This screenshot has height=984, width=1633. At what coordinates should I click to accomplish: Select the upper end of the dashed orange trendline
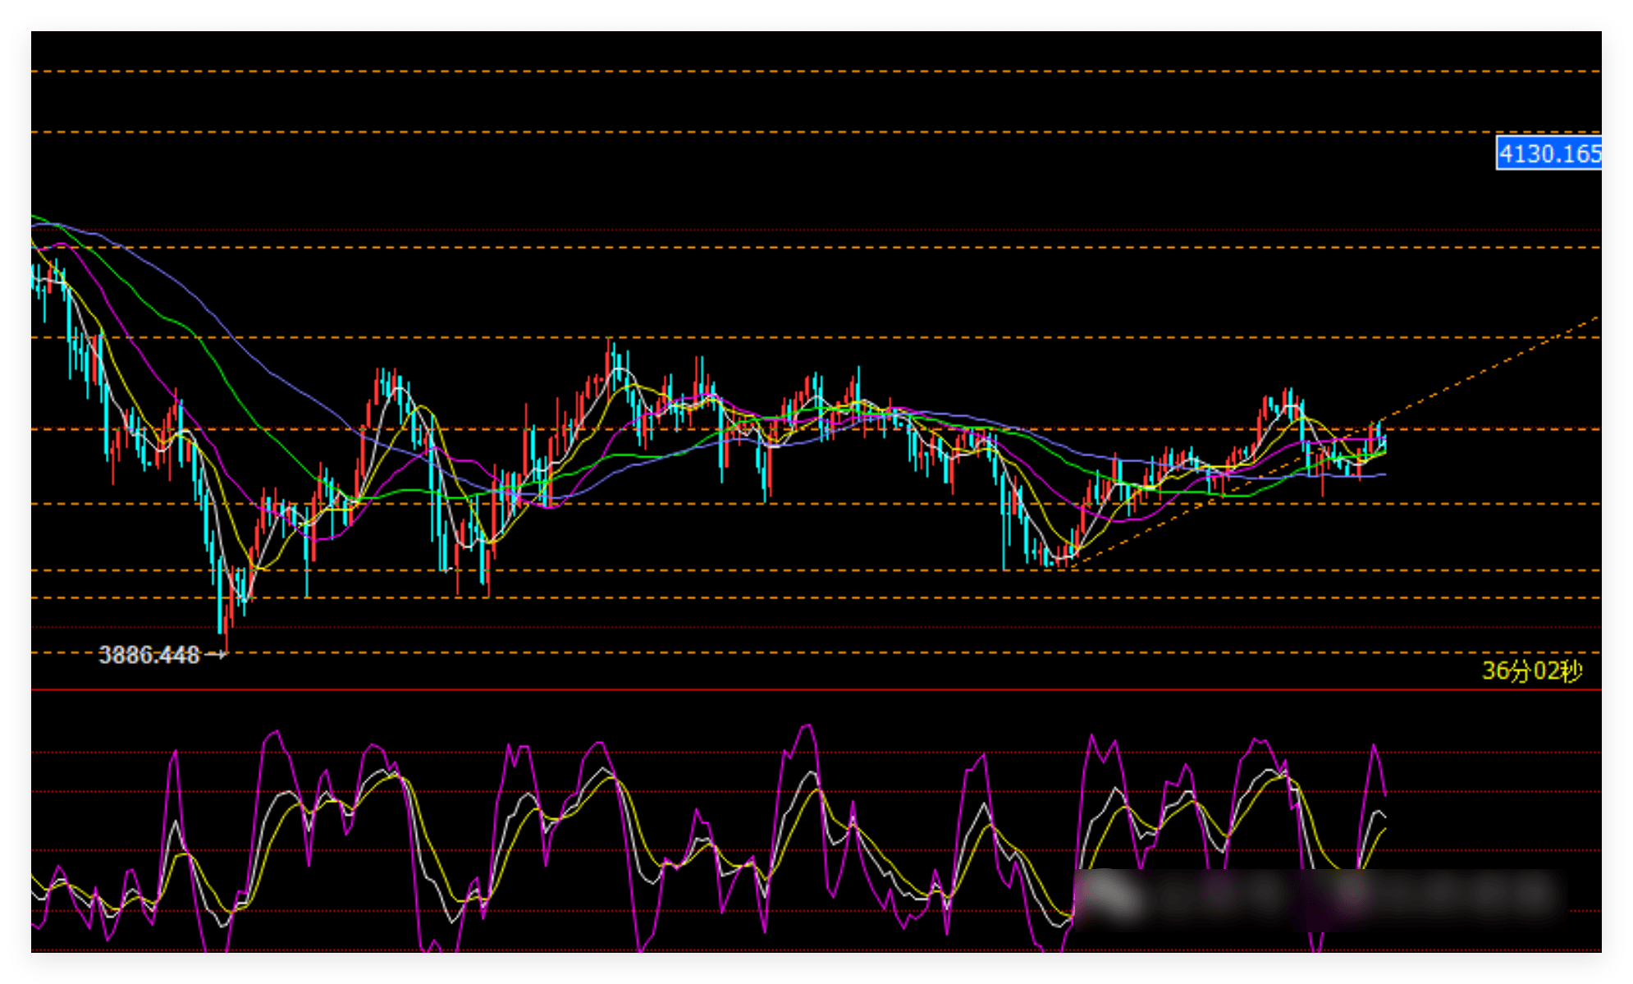tap(1596, 318)
